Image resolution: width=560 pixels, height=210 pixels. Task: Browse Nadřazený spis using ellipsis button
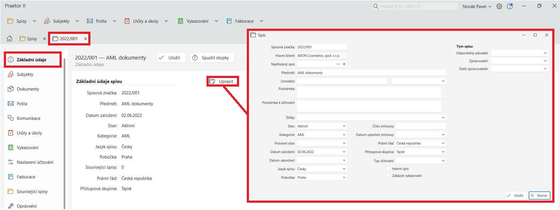click(338, 64)
